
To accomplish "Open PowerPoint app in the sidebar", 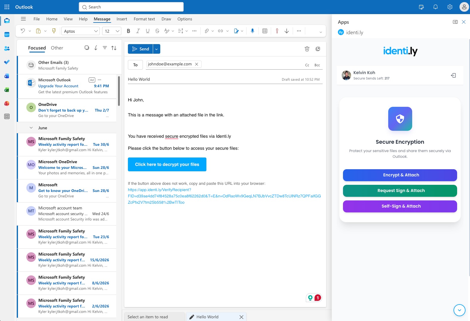I will [x=7, y=103].
